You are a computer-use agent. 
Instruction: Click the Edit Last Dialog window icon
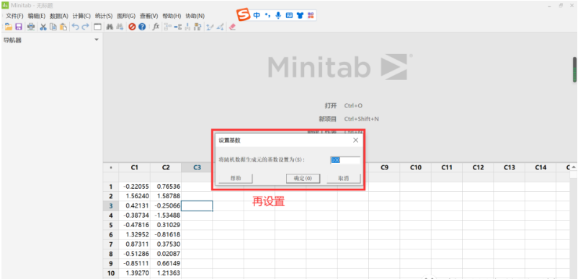[x=98, y=27]
